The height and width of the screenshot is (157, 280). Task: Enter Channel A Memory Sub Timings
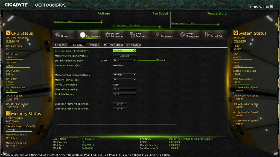(120, 104)
